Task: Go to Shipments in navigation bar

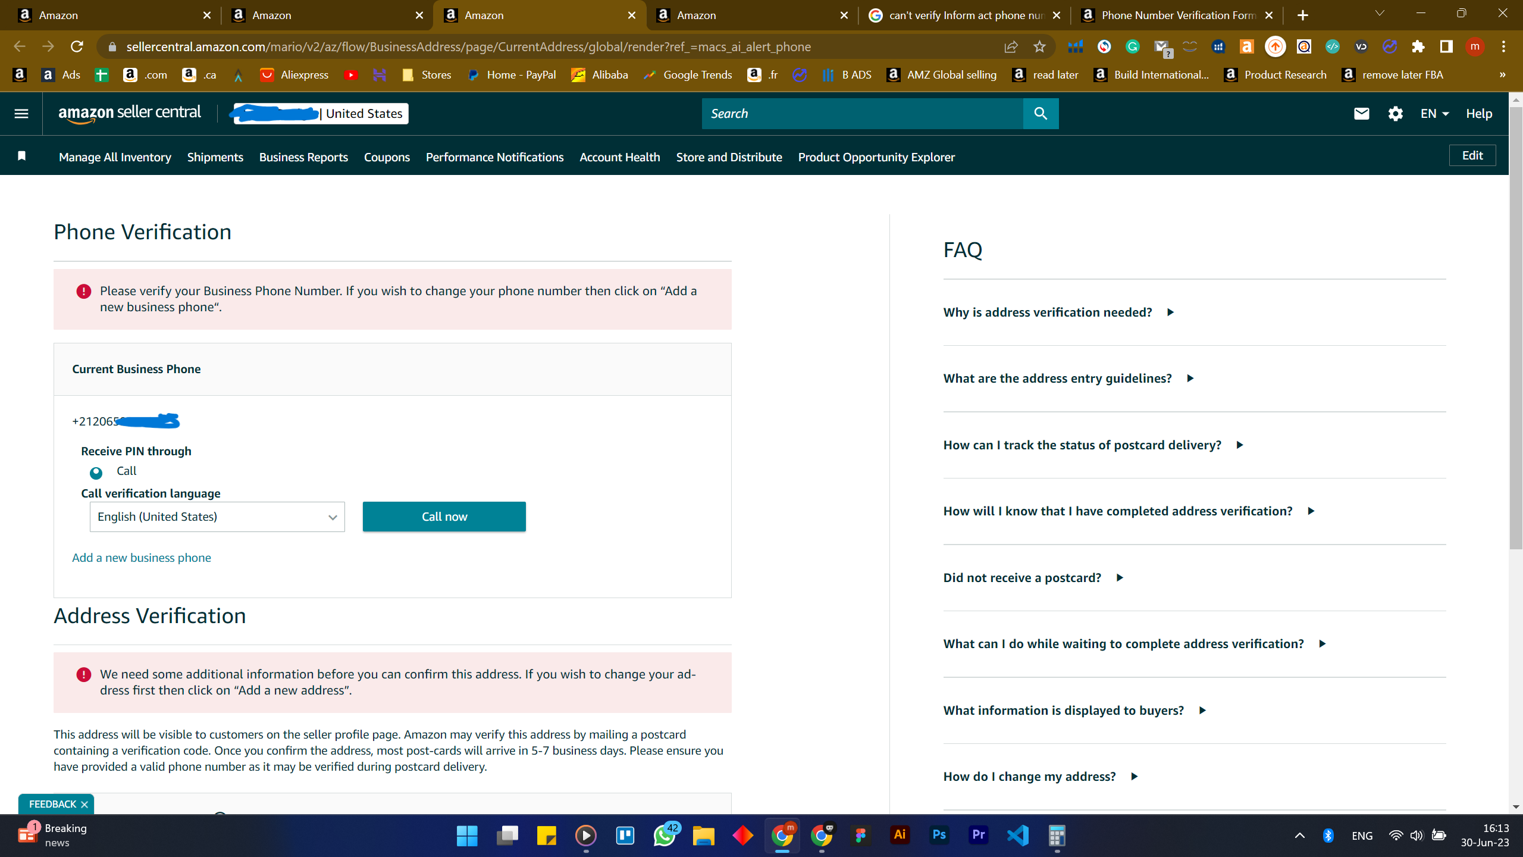Action: pos(215,157)
